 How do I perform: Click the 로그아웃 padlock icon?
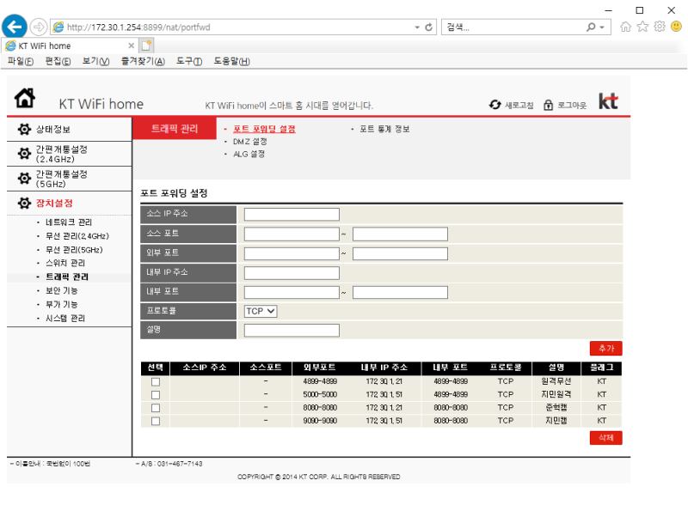(x=548, y=103)
